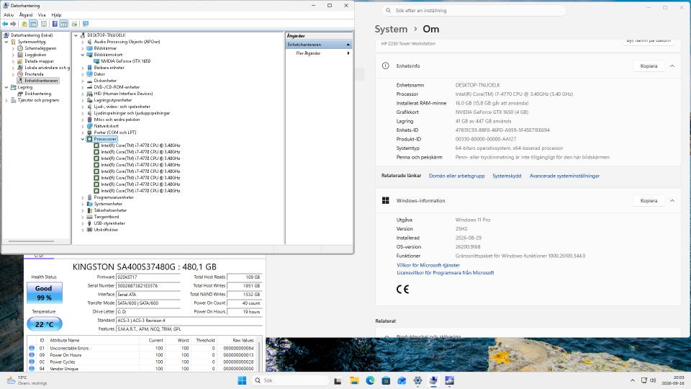Open Villkor för Microsoft-tjänster link
Image resolution: width=691 pixels, height=389 pixels.
(428, 265)
